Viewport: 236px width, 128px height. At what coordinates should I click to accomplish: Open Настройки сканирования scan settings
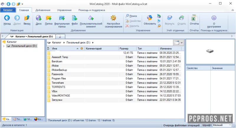coord(113,18)
